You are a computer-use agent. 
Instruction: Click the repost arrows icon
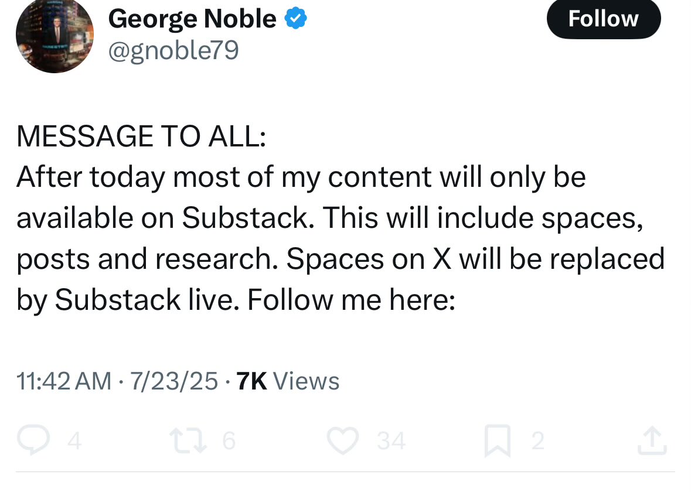188,440
